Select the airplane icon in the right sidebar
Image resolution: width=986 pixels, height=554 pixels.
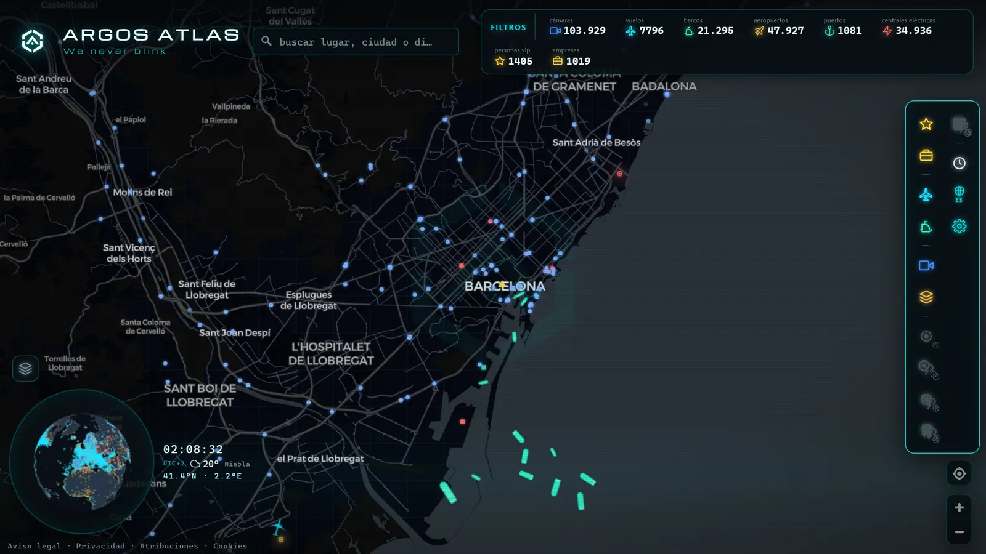click(x=926, y=195)
